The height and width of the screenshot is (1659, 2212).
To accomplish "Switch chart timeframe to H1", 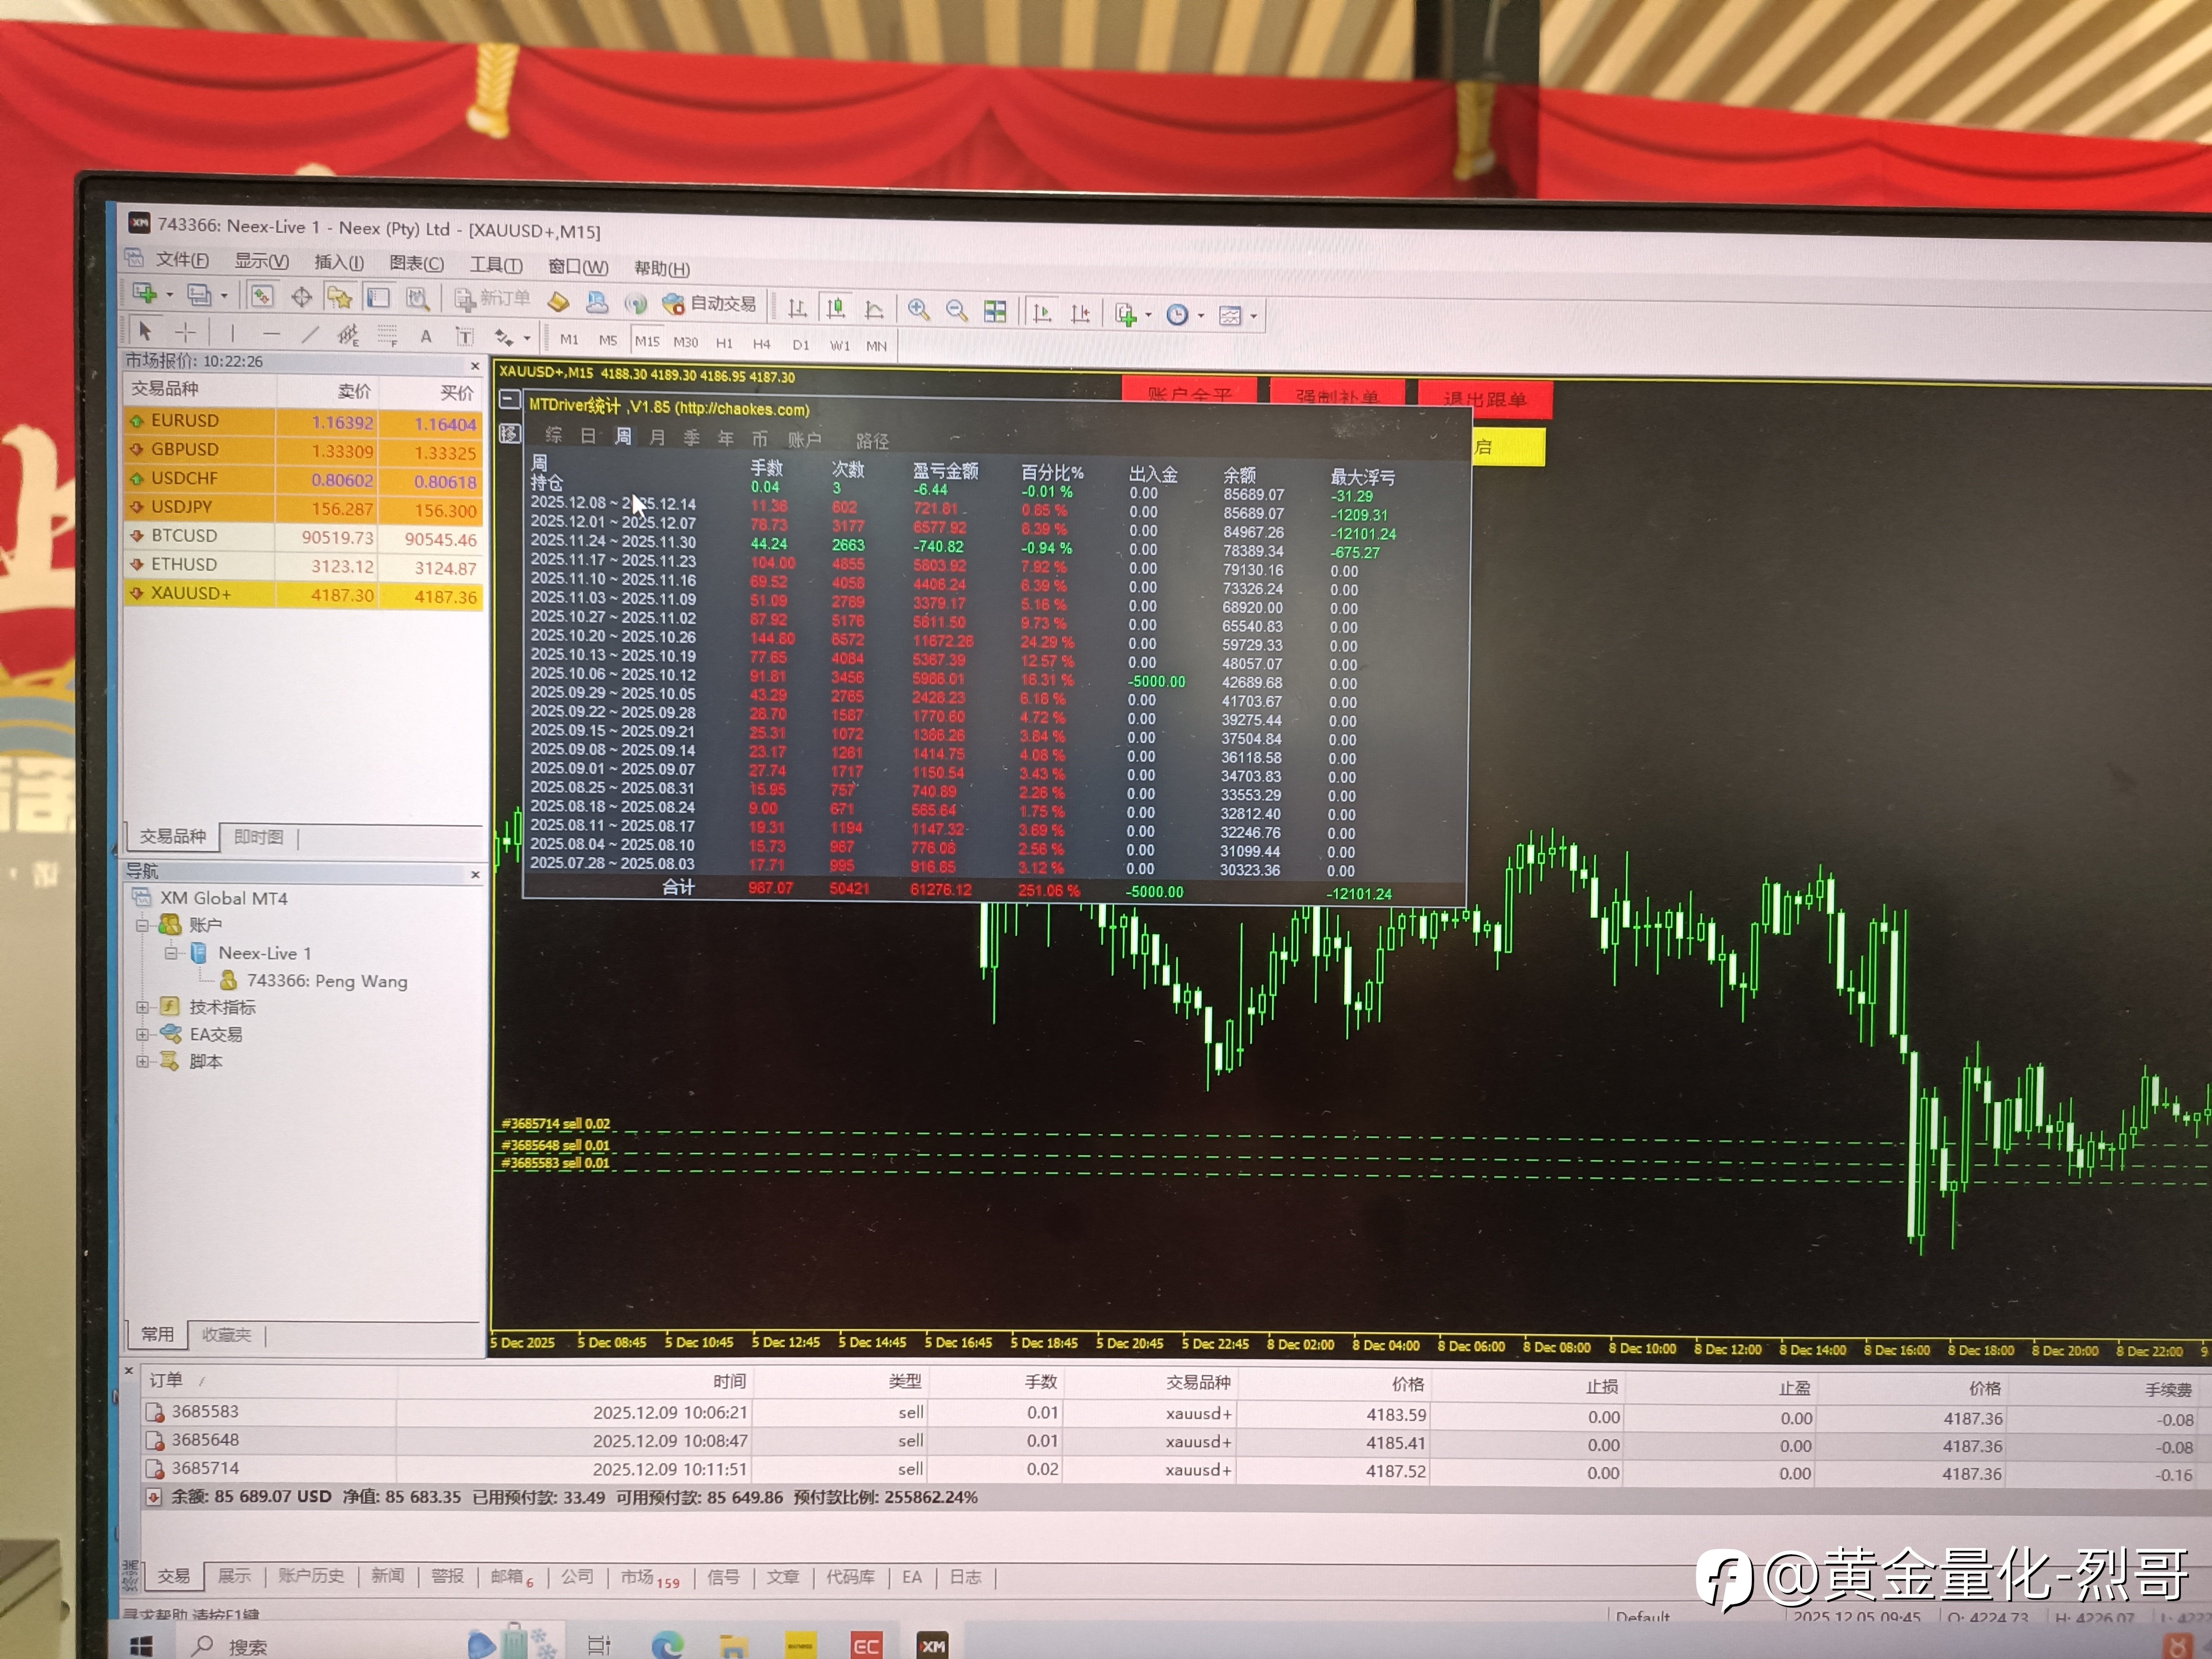I will (724, 343).
